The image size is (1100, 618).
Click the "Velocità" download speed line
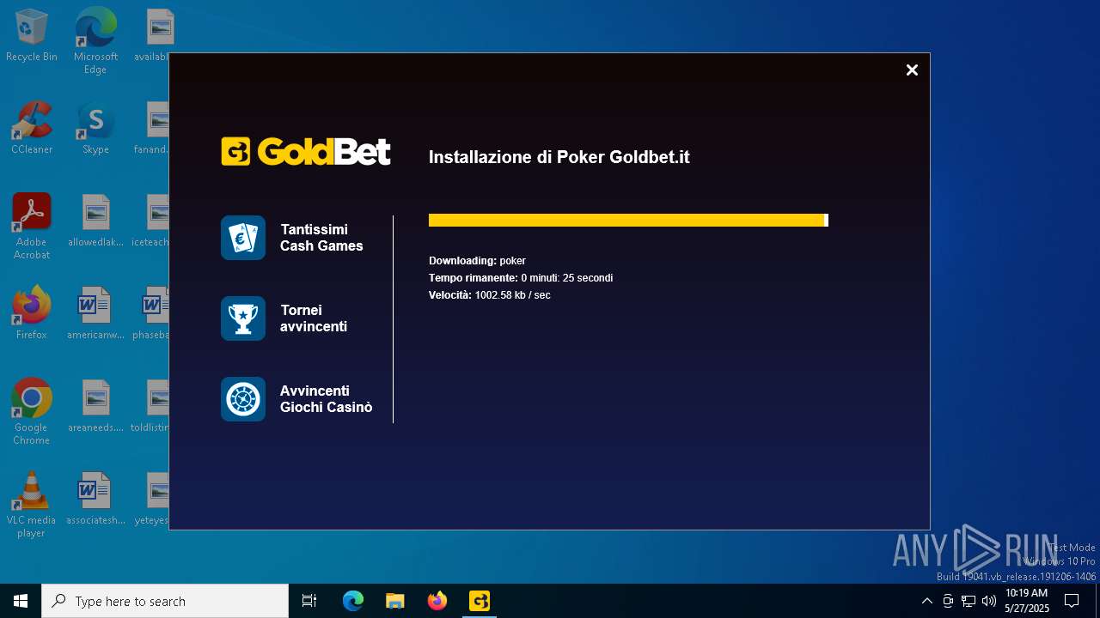490,295
